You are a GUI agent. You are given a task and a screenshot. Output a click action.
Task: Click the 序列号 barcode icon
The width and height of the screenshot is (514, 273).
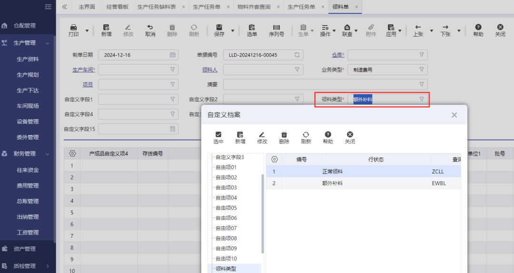pyautogui.click(x=277, y=27)
